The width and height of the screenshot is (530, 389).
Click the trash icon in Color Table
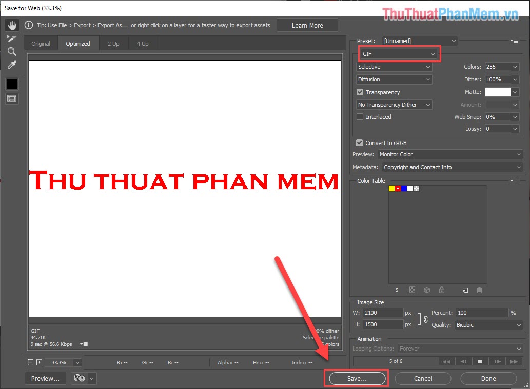click(x=479, y=290)
